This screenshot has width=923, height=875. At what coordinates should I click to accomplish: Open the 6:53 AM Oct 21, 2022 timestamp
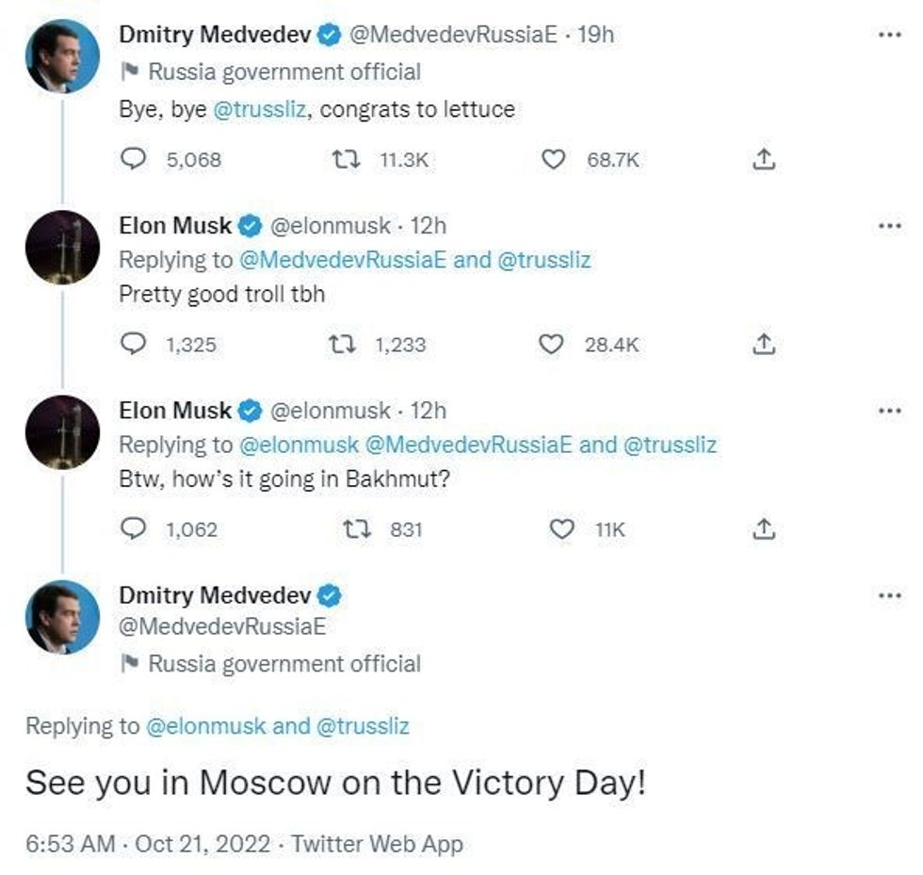point(152,844)
